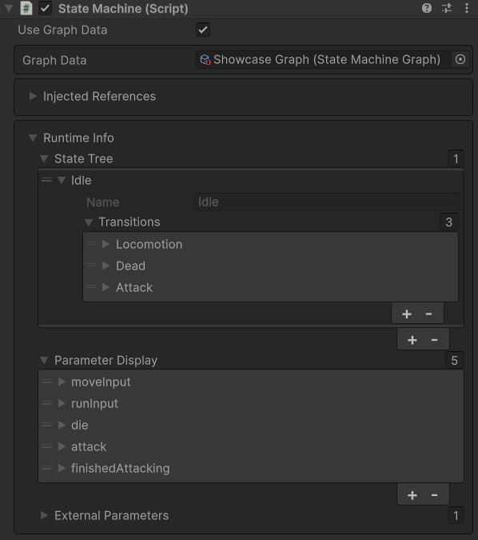Open the Graph Data object picker
This screenshot has height=540, width=478.
[460, 59]
